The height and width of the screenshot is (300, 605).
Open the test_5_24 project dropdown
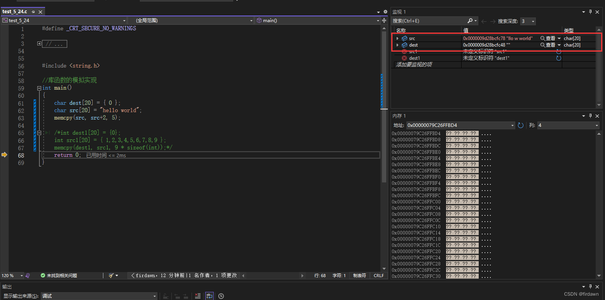tap(124, 21)
